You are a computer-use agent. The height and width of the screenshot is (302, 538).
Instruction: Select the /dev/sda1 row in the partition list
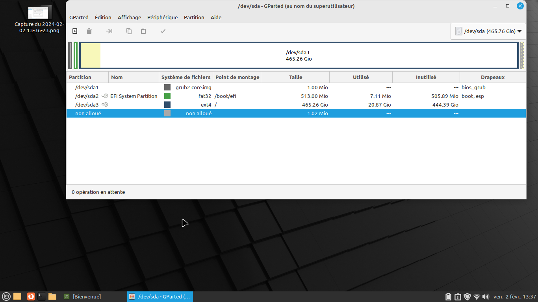tap(296, 87)
